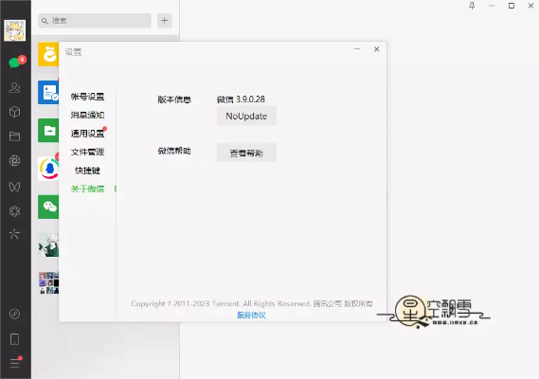
Task: Open the anime avatar chat item
Action: pyautogui.click(x=48, y=244)
